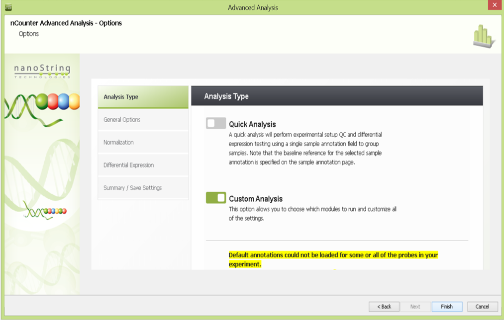Click the application icon in title bar
This screenshot has width=504, height=320.
click(8, 7)
